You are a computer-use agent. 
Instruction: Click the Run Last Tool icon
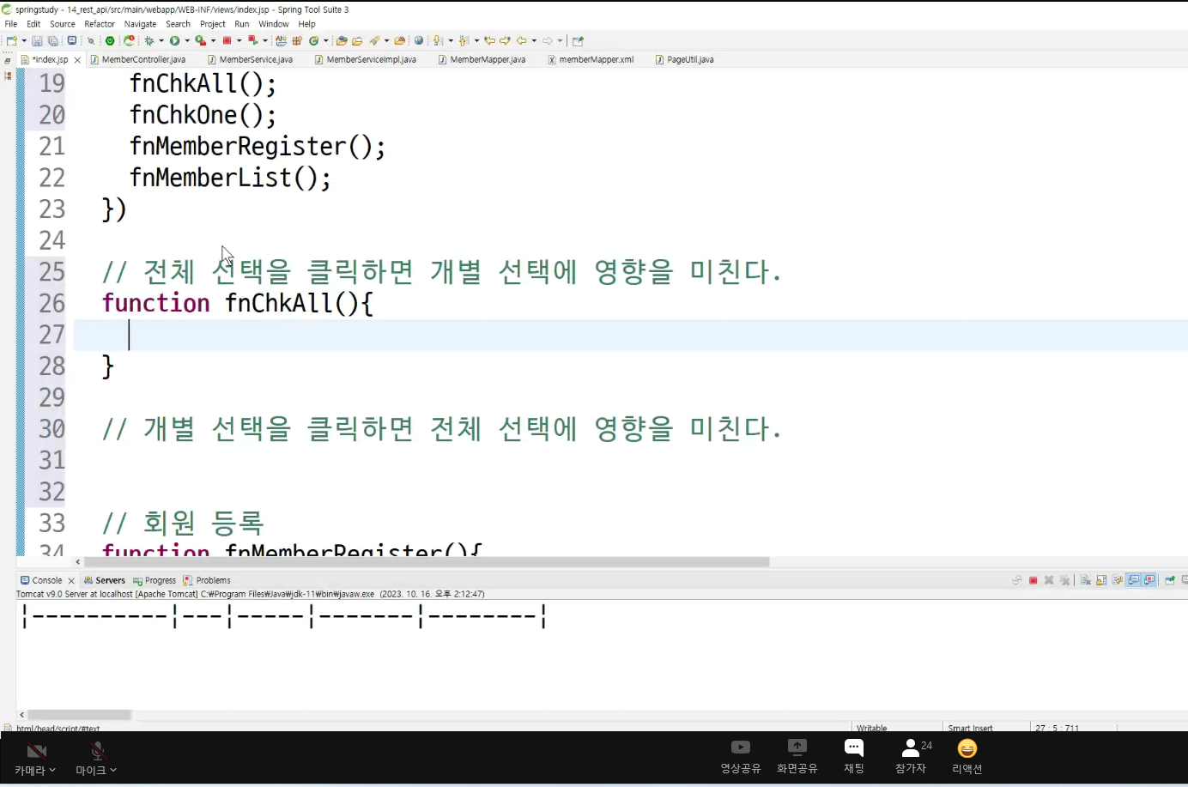pyautogui.click(x=201, y=40)
